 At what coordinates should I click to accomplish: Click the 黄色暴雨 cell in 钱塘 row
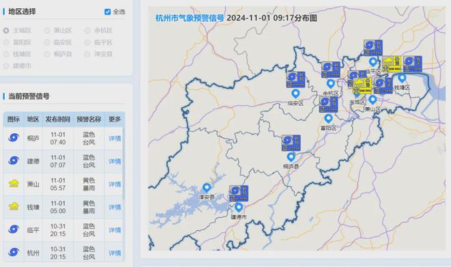[89, 207]
